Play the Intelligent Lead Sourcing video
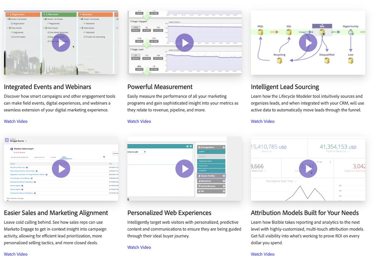 [x=308, y=43]
